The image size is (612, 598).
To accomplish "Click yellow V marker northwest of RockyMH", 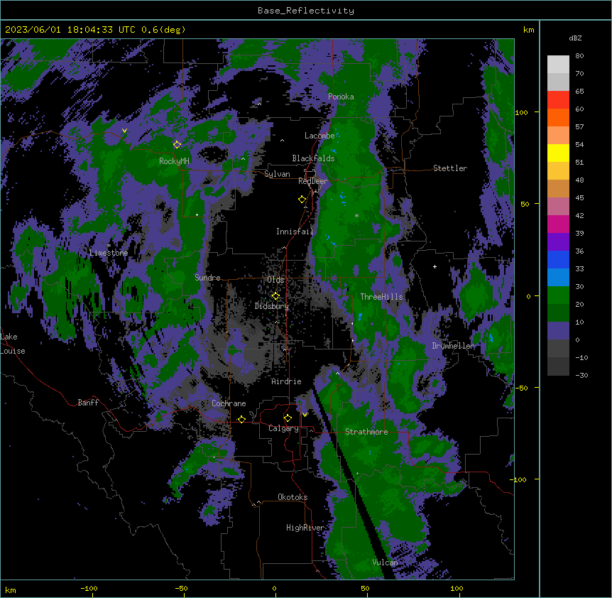I will pos(124,131).
